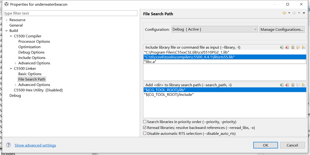
Task: Open the Configuration dropdown
Action: pos(214,29)
